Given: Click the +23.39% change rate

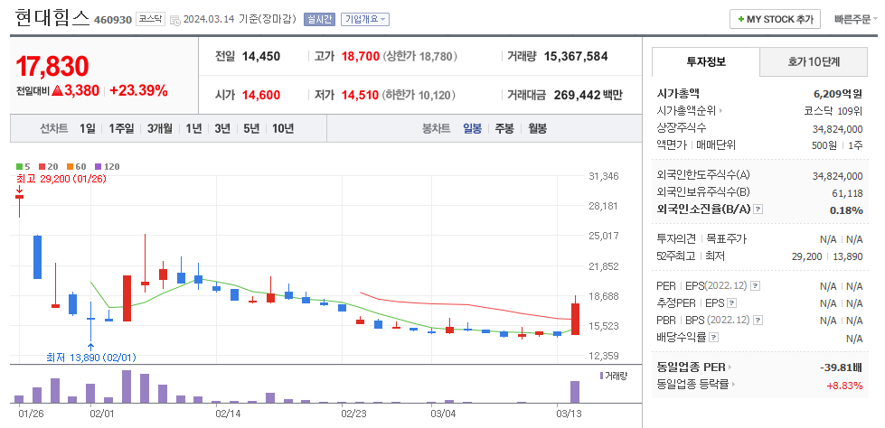Looking at the screenshot, I should (138, 91).
